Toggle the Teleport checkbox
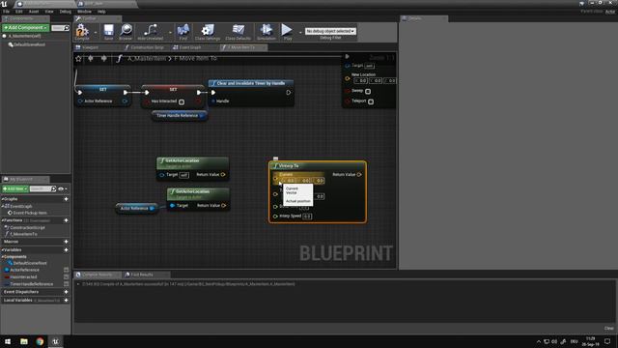The width and height of the screenshot is (618, 348). pyautogui.click(x=371, y=101)
